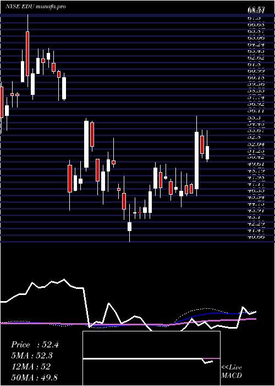The width and height of the screenshot is (275, 386).
Task: Click the 59.36 price axis label
Action: (x=256, y=84)
